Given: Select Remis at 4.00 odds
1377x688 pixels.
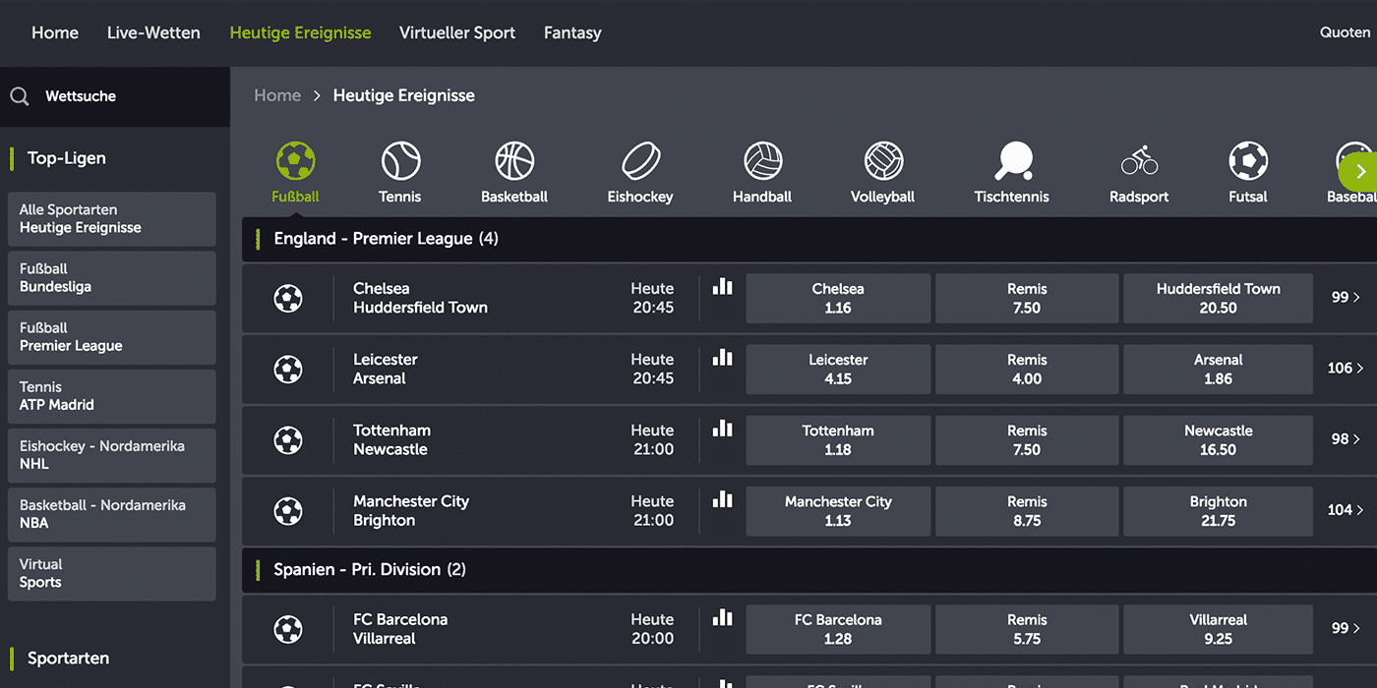Looking at the screenshot, I should tap(1027, 369).
